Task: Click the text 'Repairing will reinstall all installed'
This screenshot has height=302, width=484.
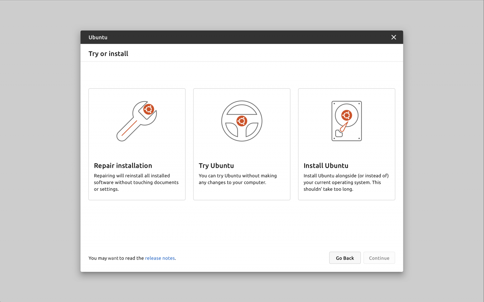Action: (132, 176)
